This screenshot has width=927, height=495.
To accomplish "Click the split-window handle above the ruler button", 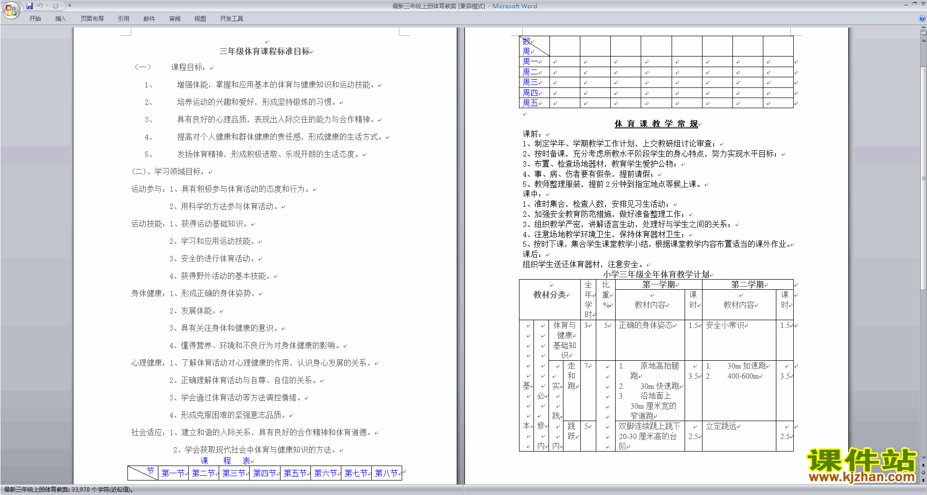I will click(x=924, y=28).
